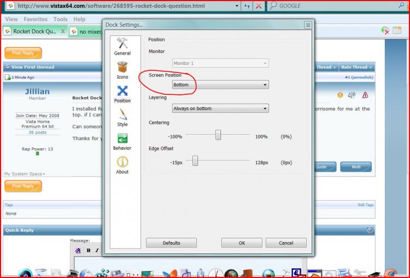Open the Tools menu
The width and height of the screenshot is (410, 278).
60,19
